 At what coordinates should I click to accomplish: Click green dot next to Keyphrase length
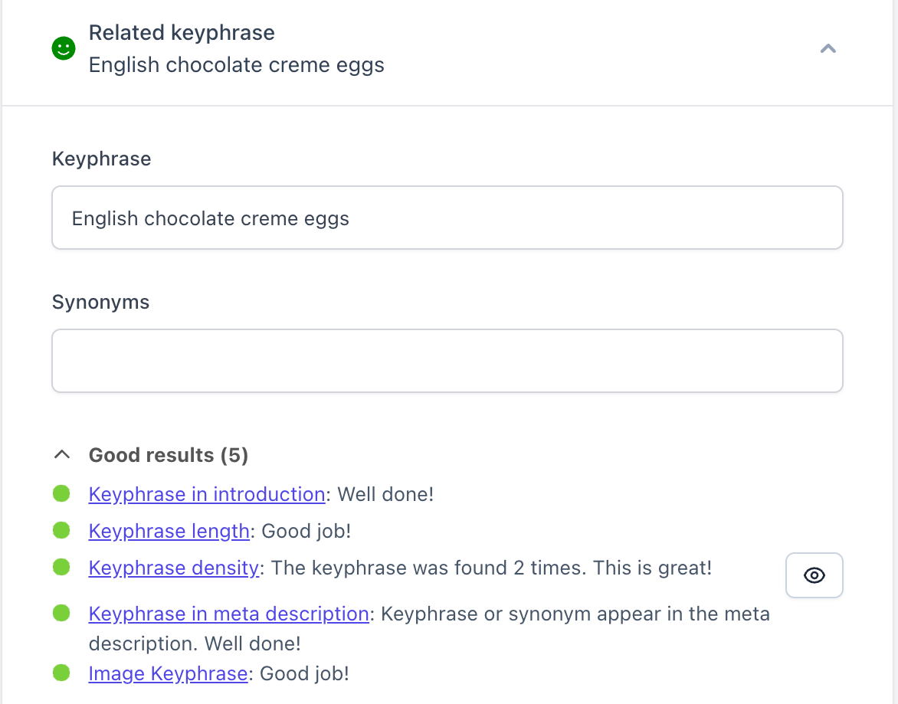click(x=61, y=530)
